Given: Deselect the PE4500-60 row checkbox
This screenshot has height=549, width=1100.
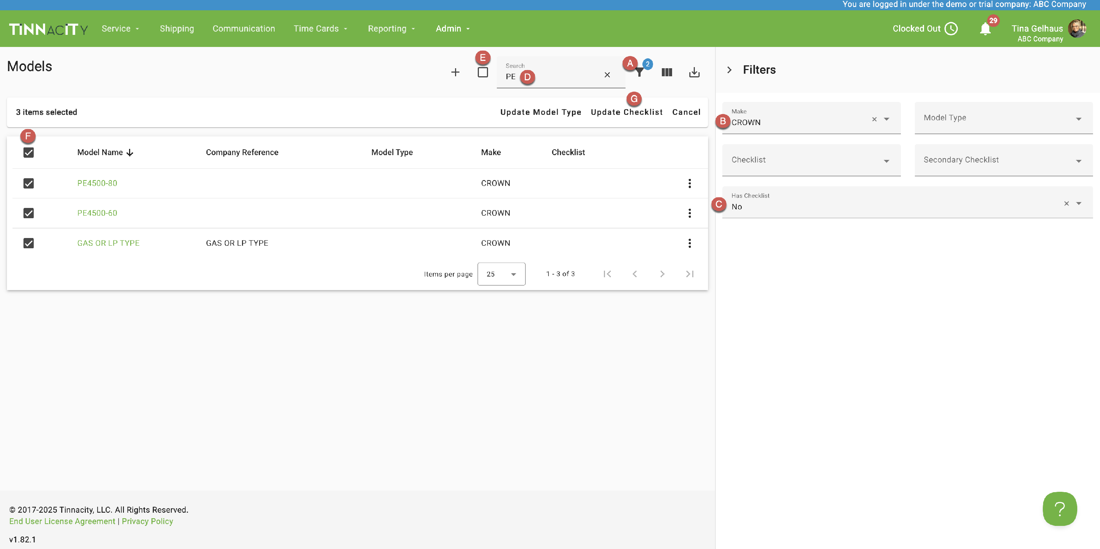Looking at the screenshot, I should pos(29,213).
